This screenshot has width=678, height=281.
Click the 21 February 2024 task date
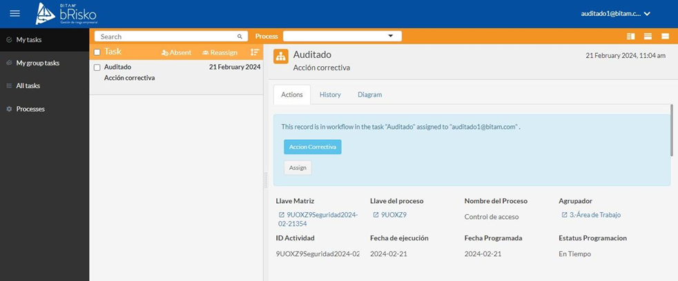click(235, 67)
